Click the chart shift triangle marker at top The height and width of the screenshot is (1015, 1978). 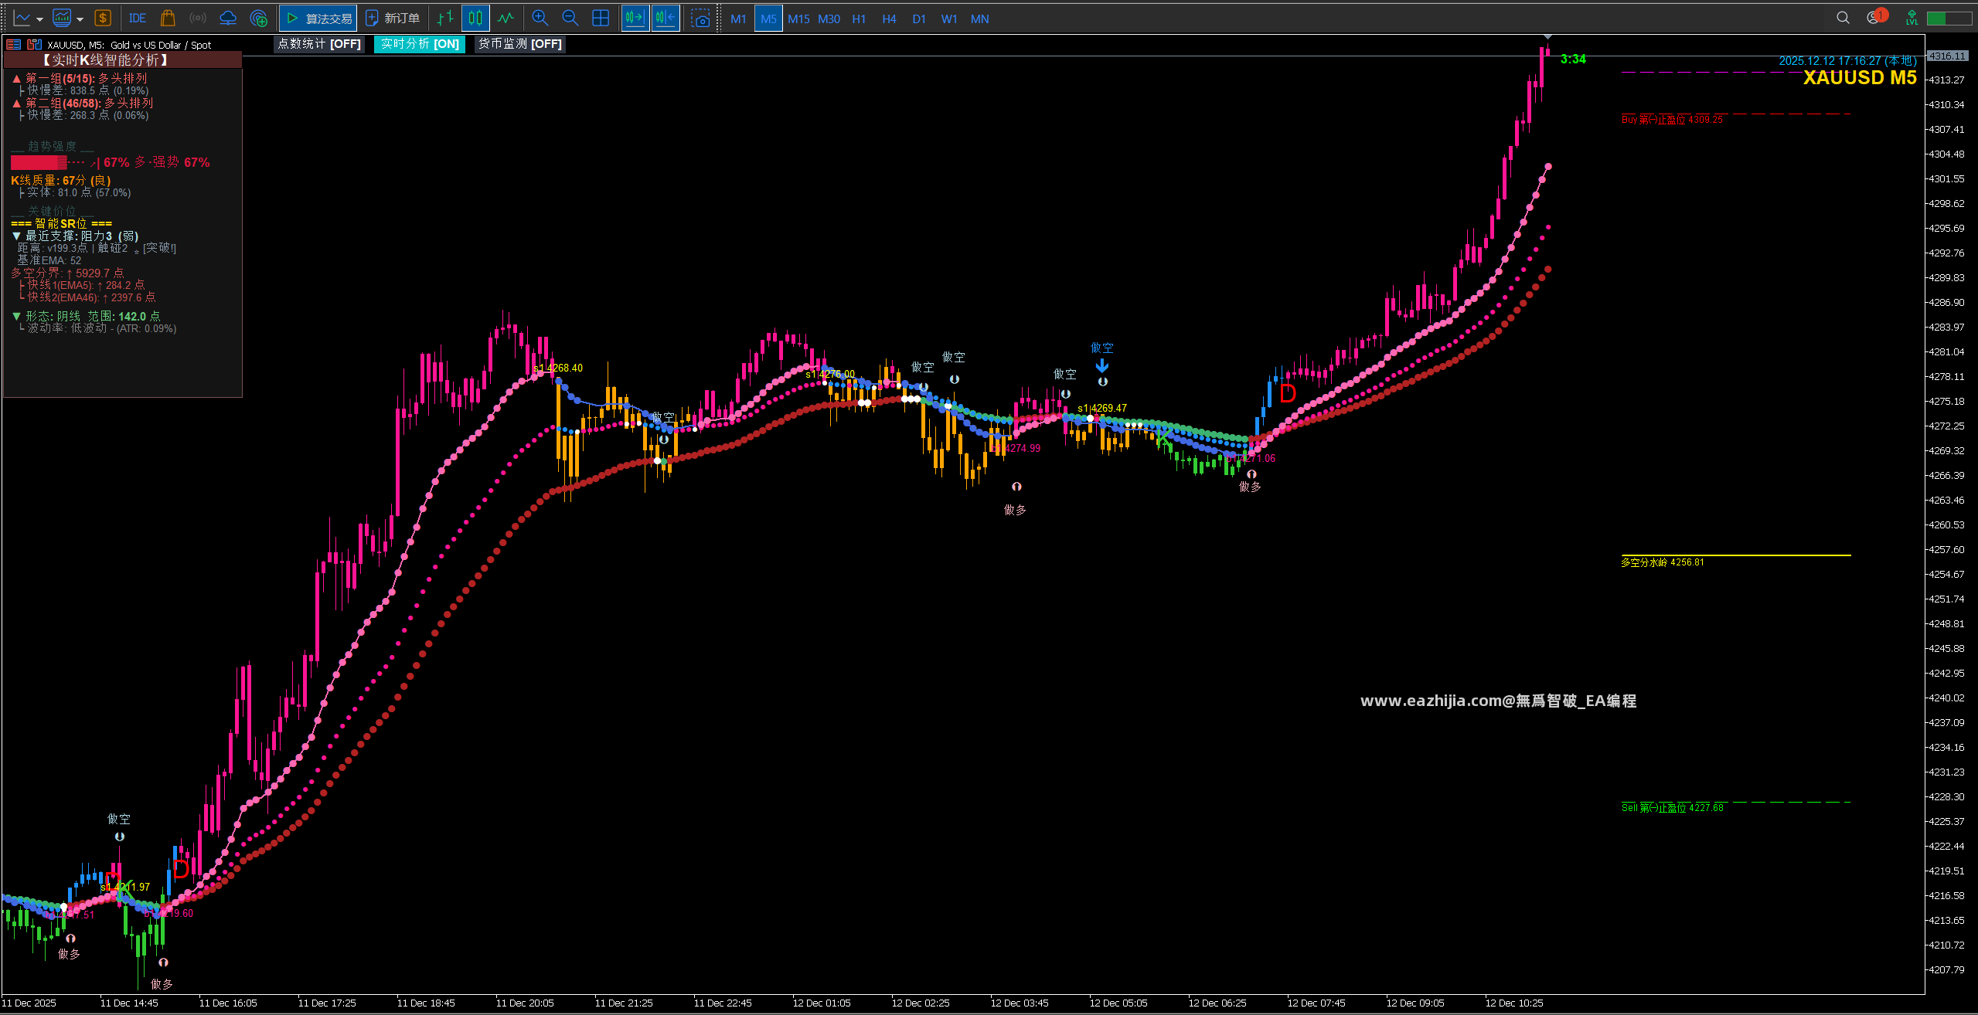(x=1547, y=37)
